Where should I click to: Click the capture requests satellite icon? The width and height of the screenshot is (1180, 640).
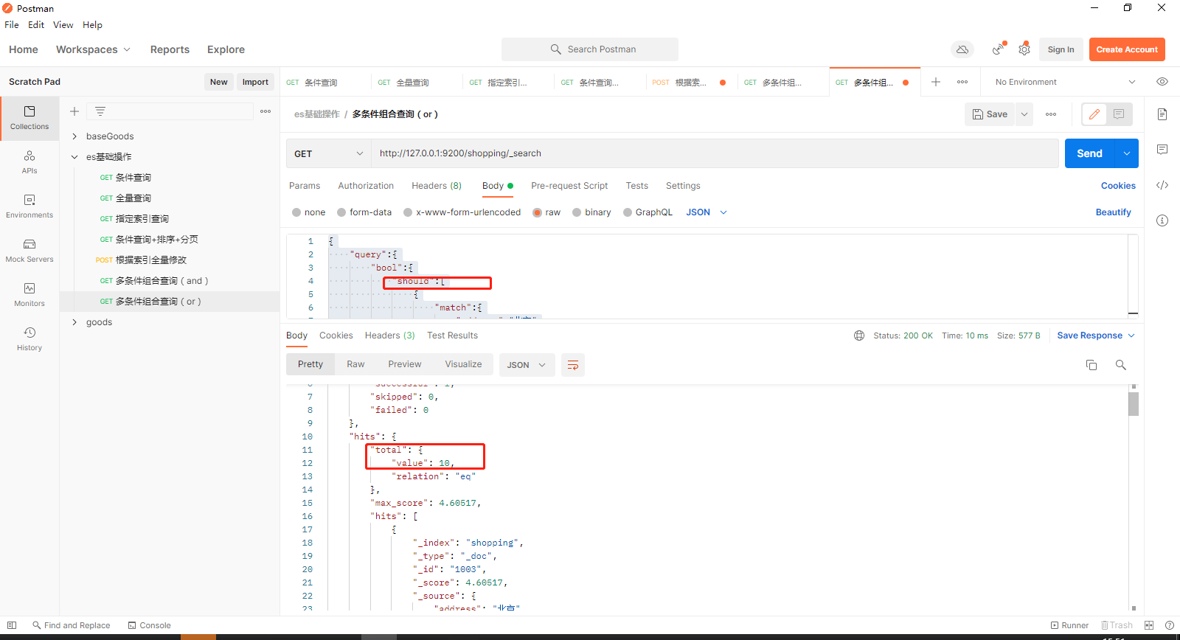click(x=998, y=49)
